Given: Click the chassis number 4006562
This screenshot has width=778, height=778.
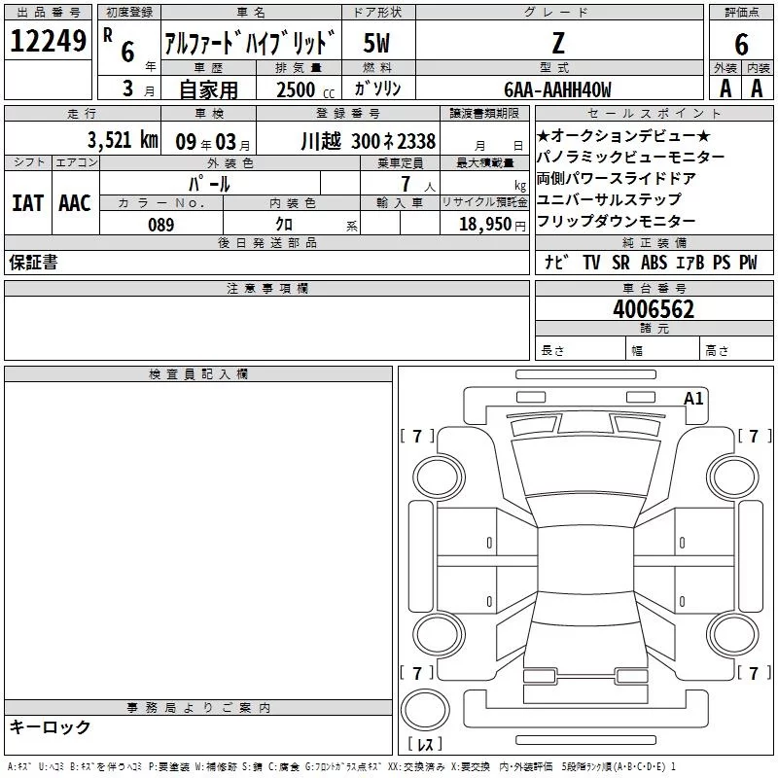Looking at the screenshot, I should [x=654, y=309].
